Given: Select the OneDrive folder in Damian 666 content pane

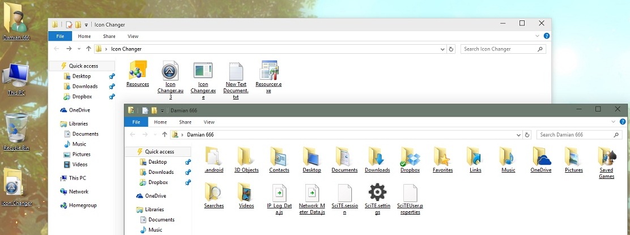Looking at the screenshot, I should [x=541, y=160].
